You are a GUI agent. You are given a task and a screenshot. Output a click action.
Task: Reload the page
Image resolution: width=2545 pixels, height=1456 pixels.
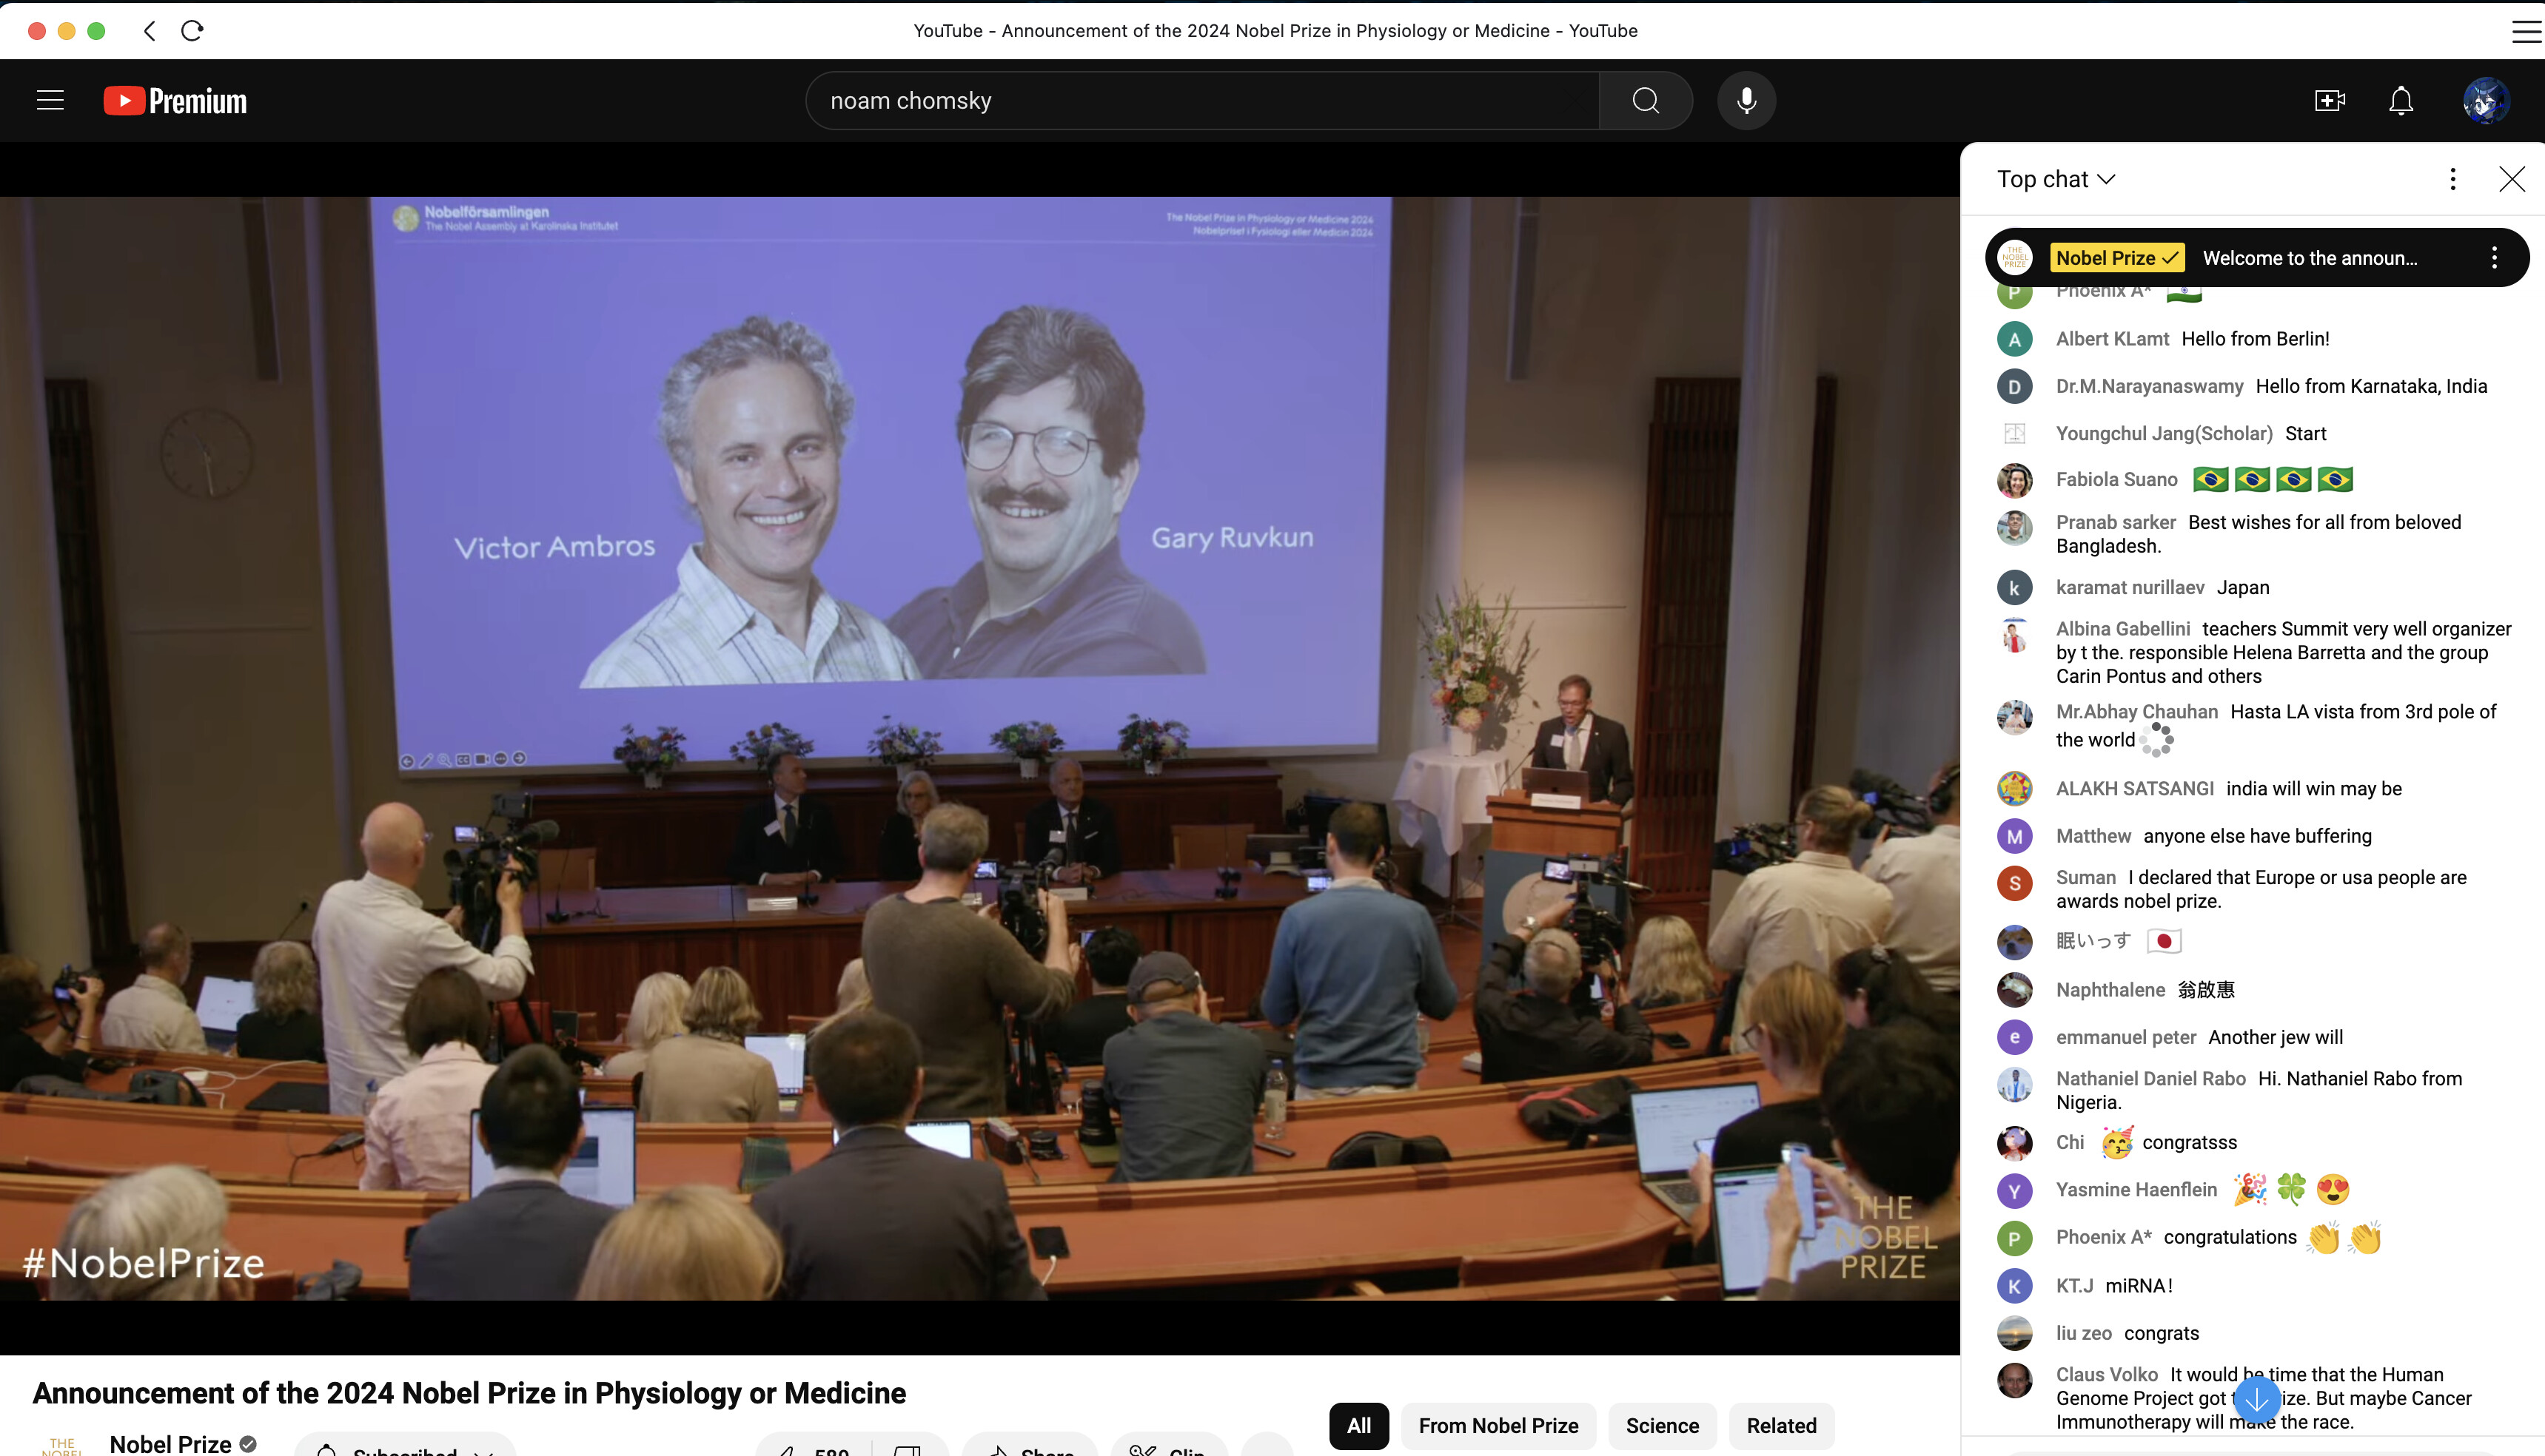[192, 30]
